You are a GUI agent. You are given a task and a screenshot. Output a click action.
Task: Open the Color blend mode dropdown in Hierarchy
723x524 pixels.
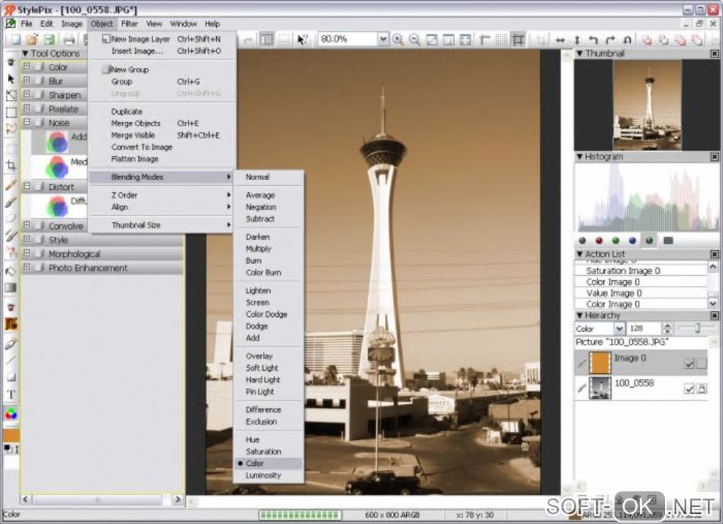(x=619, y=329)
